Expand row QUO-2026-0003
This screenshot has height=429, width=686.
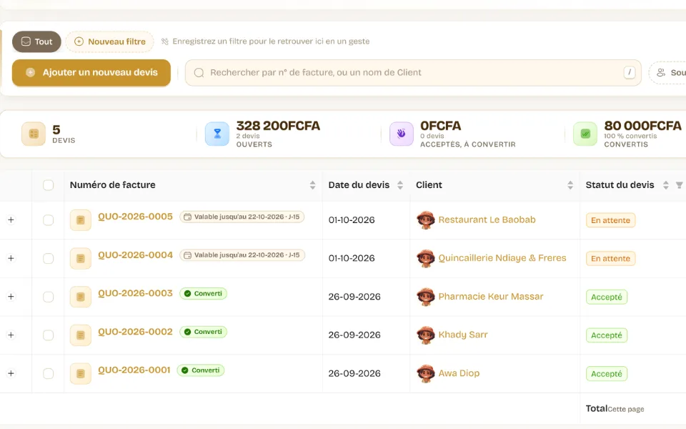[11, 296]
